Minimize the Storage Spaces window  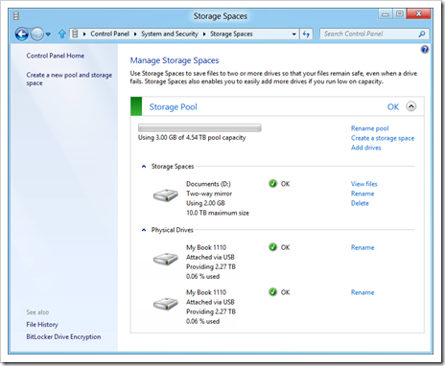point(386,14)
